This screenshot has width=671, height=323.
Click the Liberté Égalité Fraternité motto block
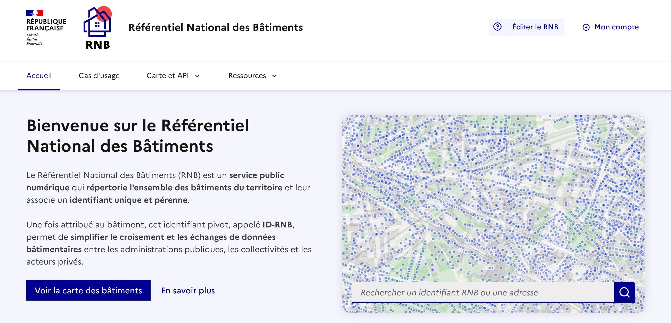click(34, 39)
